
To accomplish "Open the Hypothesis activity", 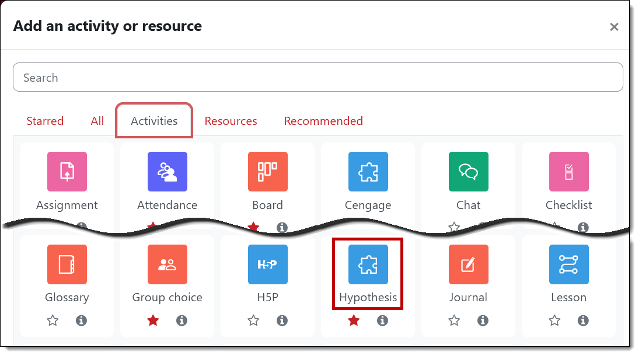I will point(368,264).
